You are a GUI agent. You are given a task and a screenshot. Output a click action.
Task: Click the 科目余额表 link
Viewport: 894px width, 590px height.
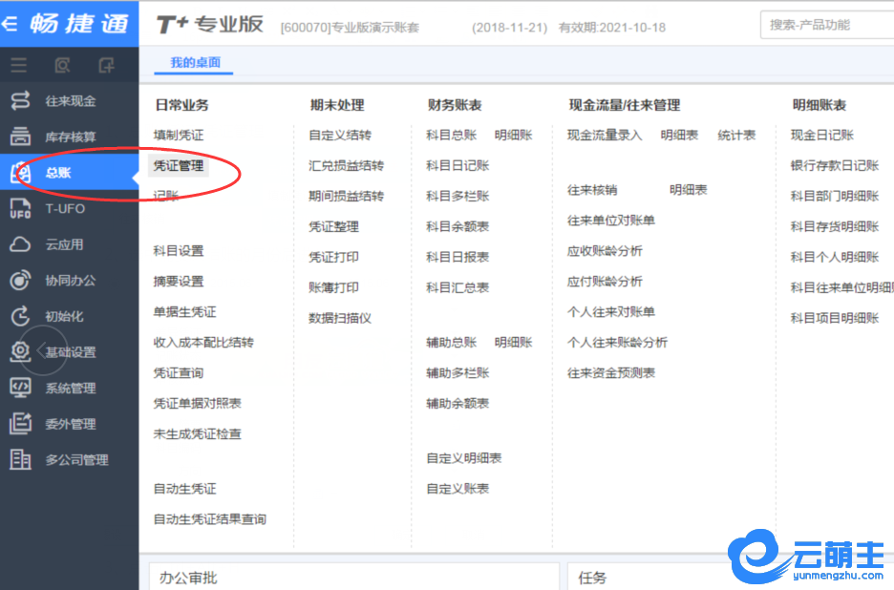click(458, 227)
